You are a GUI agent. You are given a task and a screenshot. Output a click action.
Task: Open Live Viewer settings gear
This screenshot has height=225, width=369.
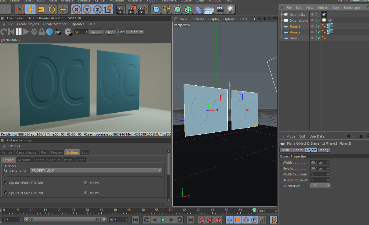[34, 32]
